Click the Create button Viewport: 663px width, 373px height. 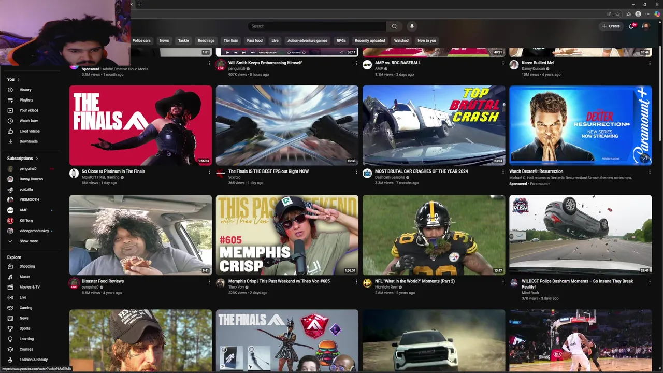click(611, 26)
